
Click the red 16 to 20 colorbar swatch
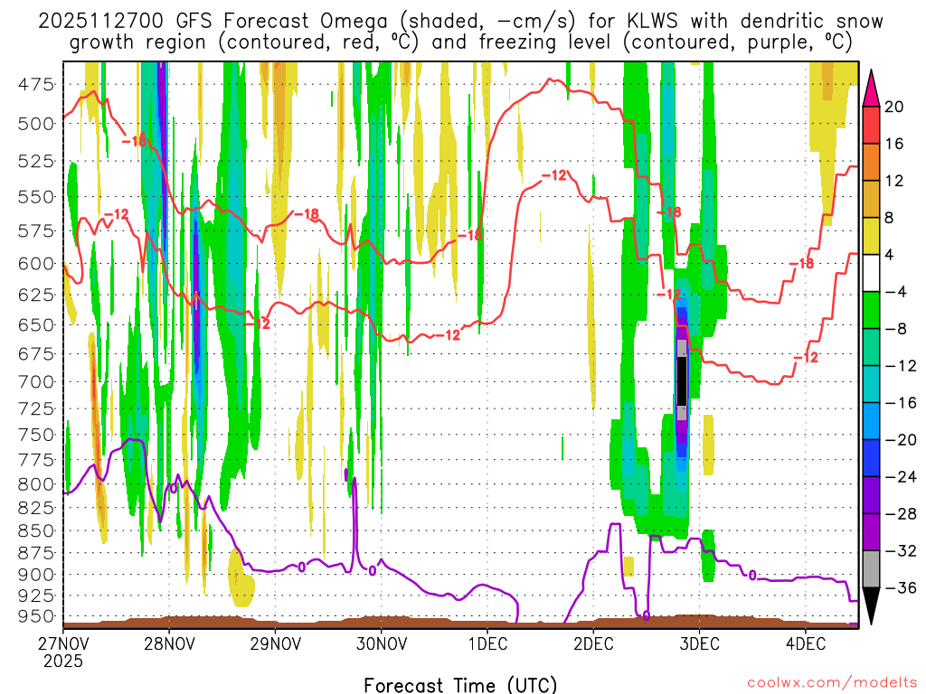click(871, 125)
